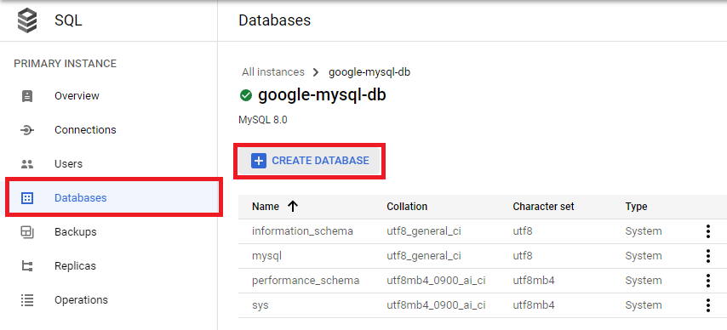Viewport: 727px width, 330px height.
Task: Click utf8mb4 character set in sys row
Action: tap(534, 305)
